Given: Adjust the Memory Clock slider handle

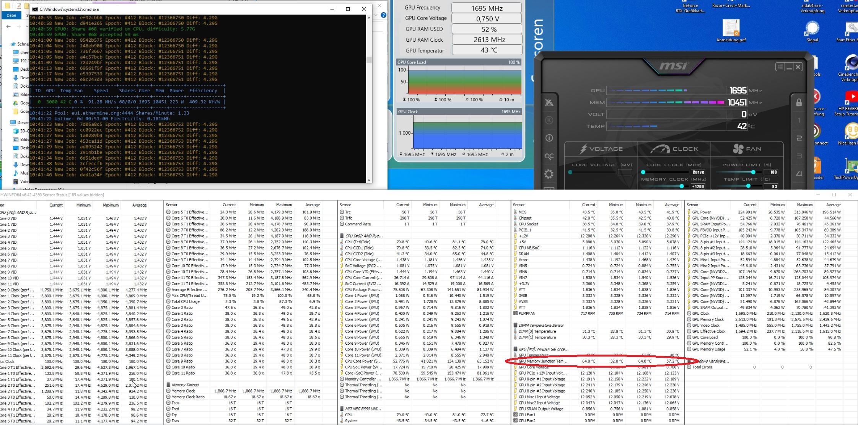Looking at the screenshot, I should pos(681,186).
